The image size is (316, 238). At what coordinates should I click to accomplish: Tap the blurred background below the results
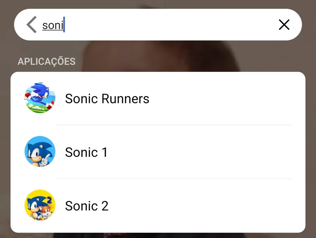point(158,235)
